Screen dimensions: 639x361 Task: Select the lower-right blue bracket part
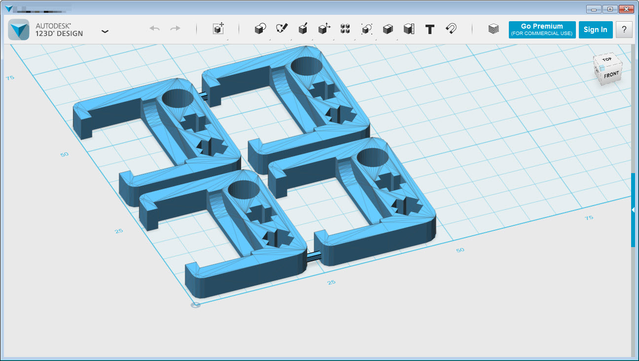click(353, 202)
